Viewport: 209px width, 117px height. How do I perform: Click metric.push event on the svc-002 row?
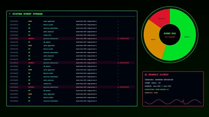click(x=48, y=25)
